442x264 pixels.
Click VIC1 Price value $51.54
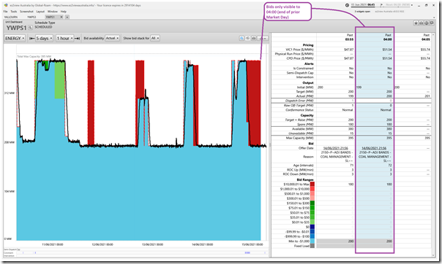[x=387, y=50]
